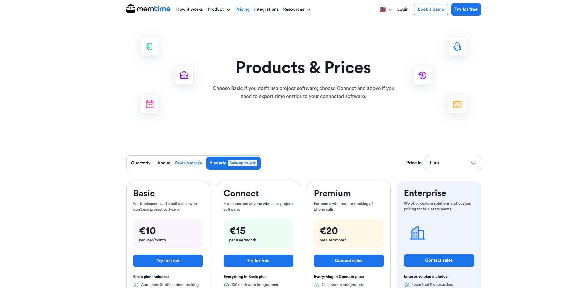Click the US flag language icon
The height and width of the screenshot is (288, 583).
[x=383, y=9]
